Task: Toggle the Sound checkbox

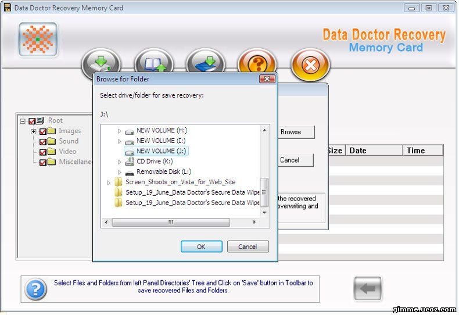Action: click(43, 142)
